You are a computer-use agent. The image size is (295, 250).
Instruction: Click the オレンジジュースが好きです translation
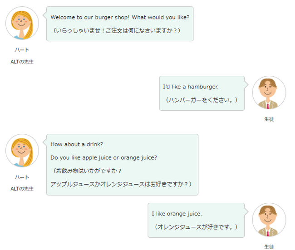coord(196,227)
